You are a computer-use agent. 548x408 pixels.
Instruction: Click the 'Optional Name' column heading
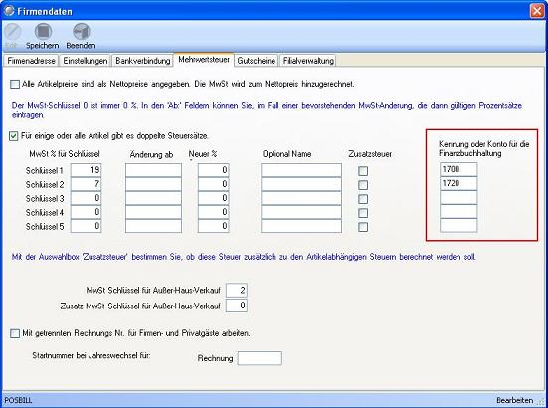click(x=287, y=154)
